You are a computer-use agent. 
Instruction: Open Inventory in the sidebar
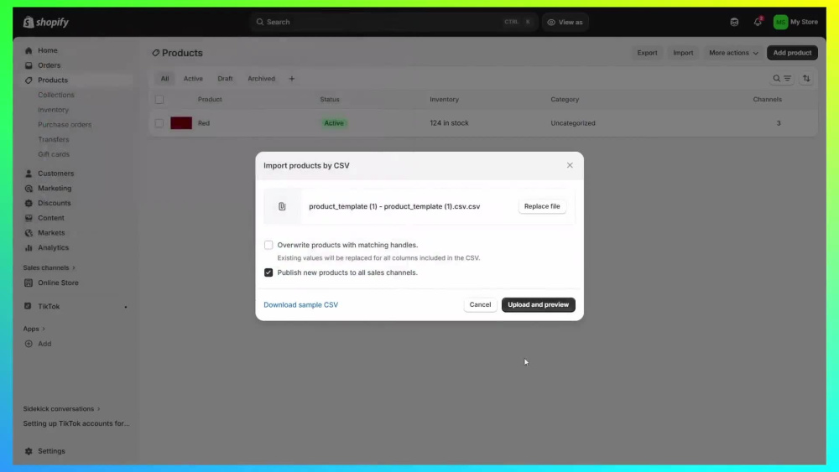pyautogui.click(x=54, y=110)
